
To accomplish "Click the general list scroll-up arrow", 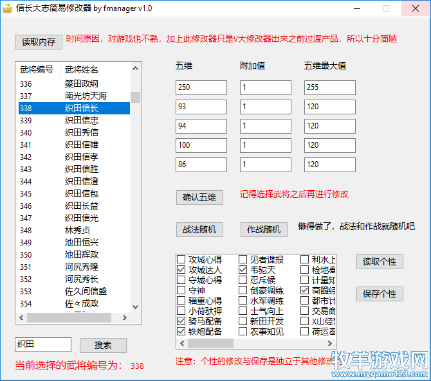I will 135,68.
